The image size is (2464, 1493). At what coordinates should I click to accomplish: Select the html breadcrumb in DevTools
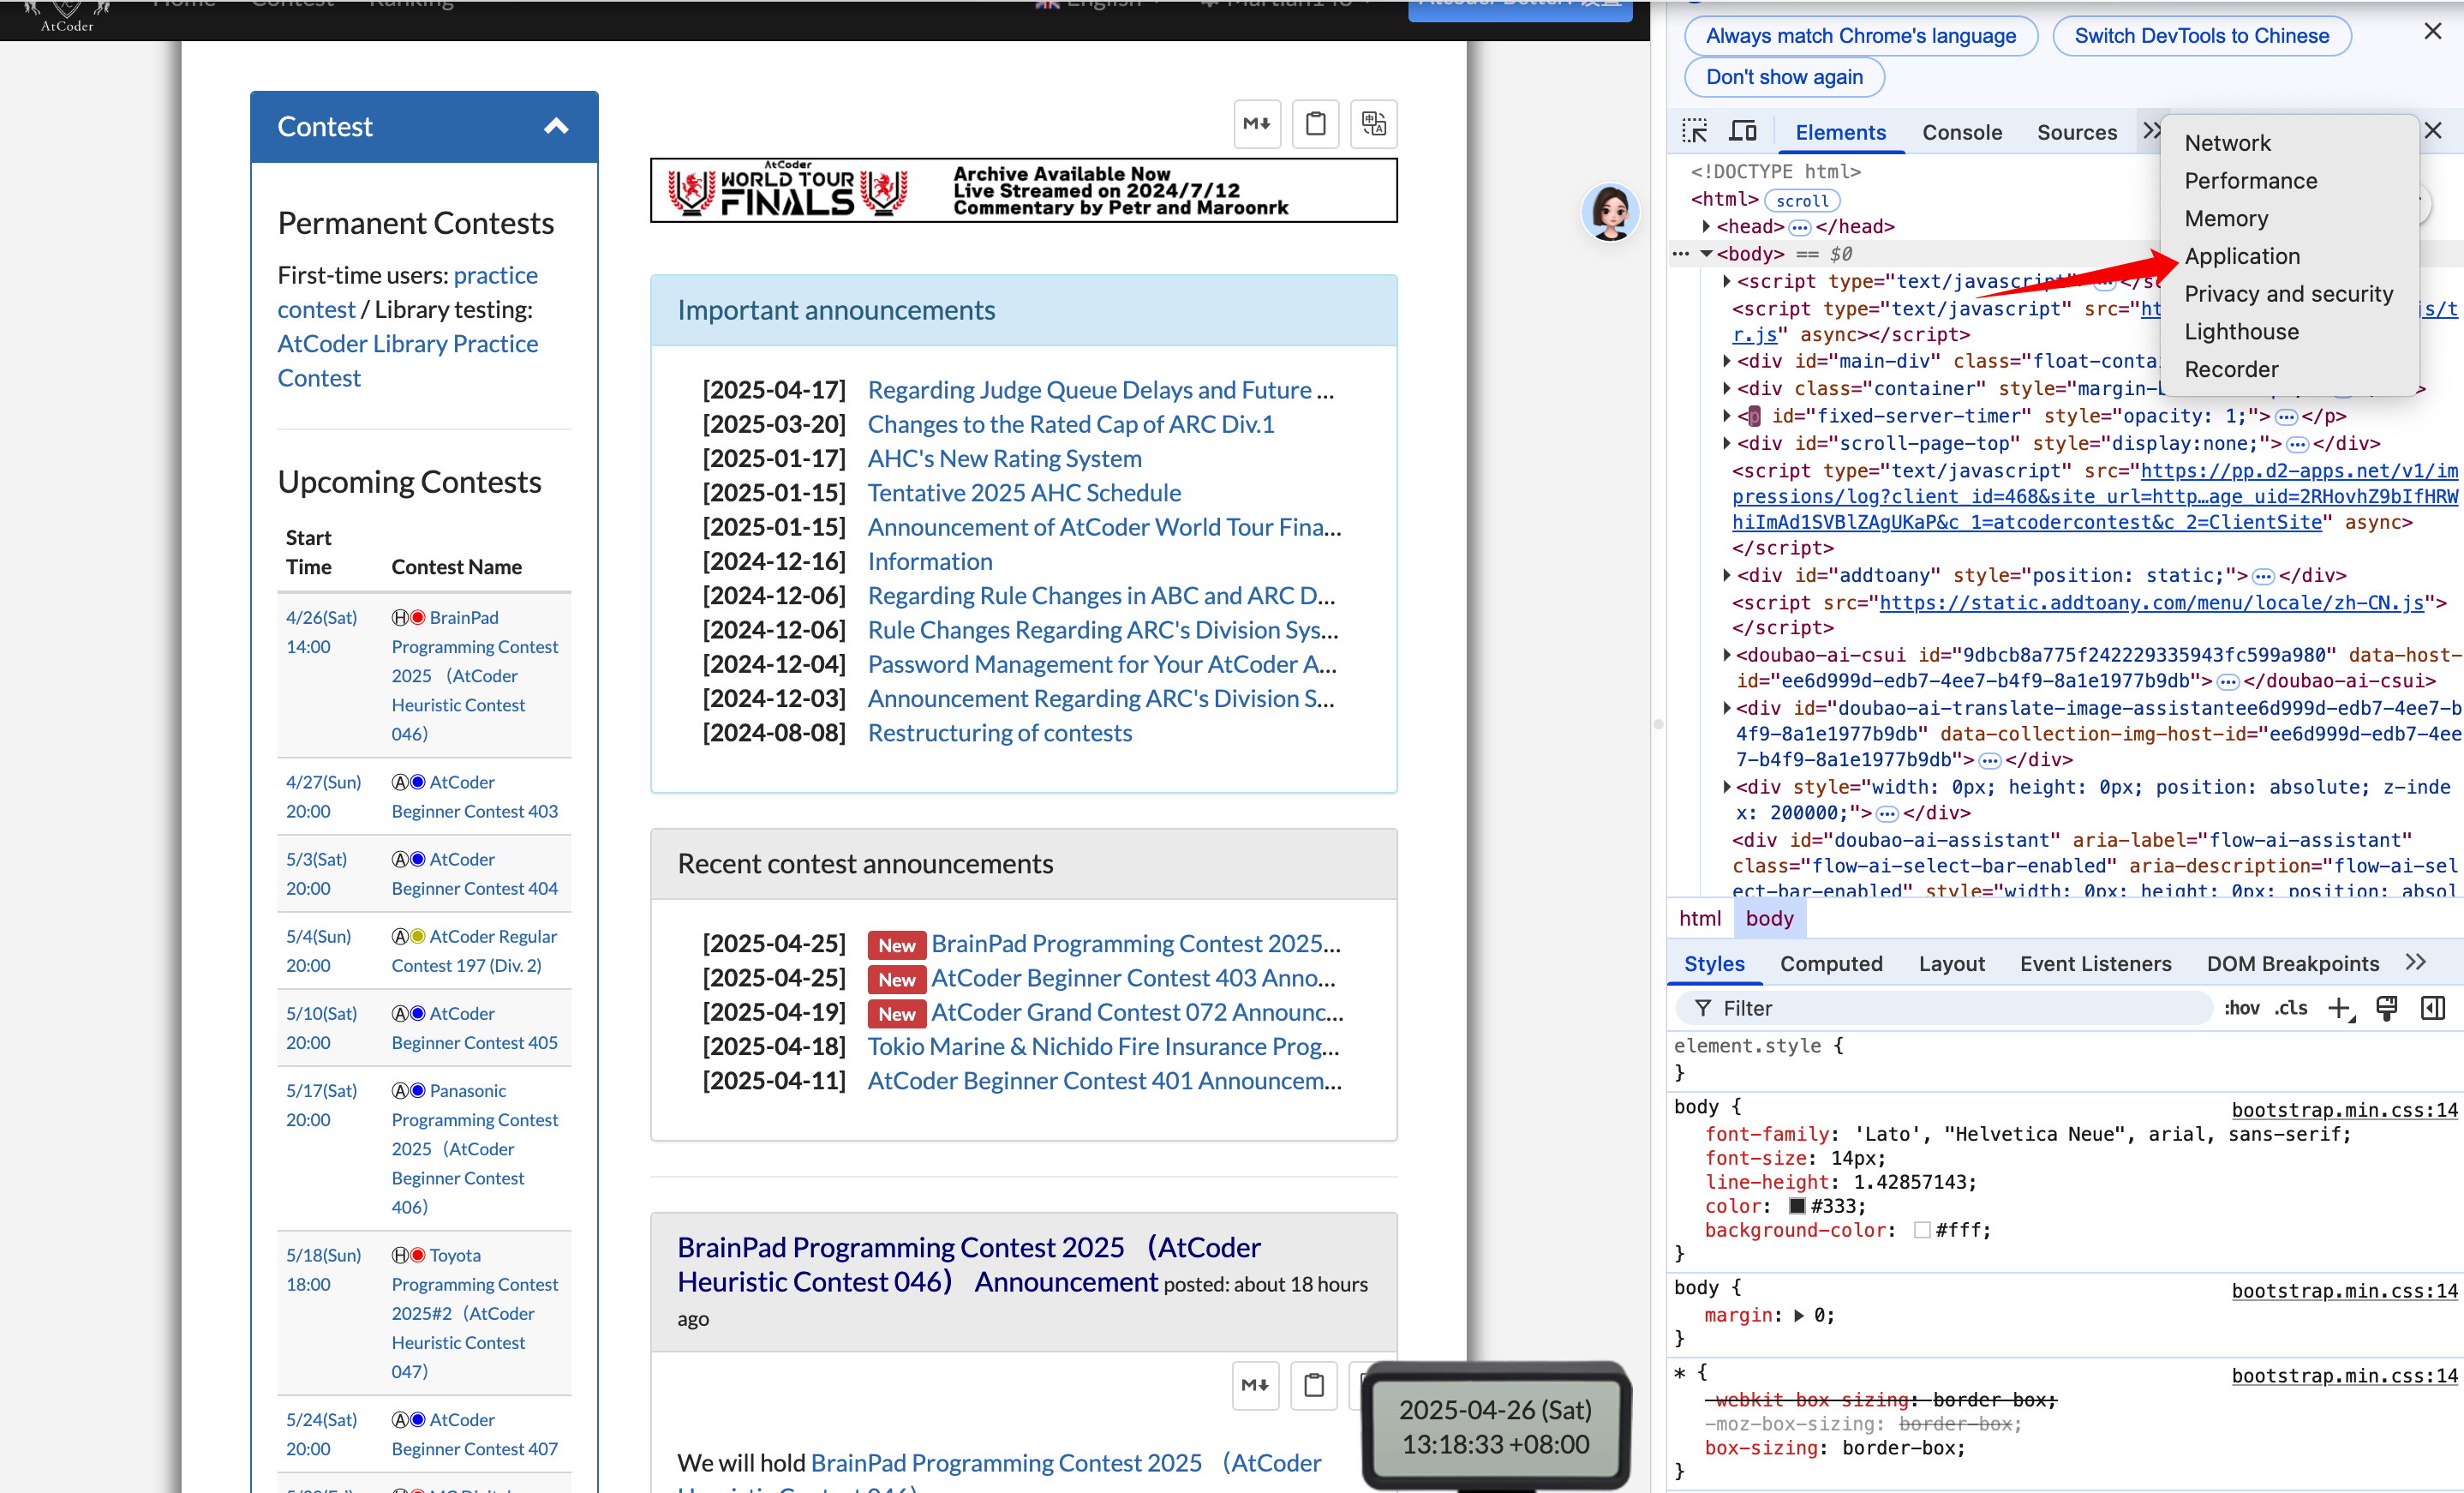coord(1699,919)
